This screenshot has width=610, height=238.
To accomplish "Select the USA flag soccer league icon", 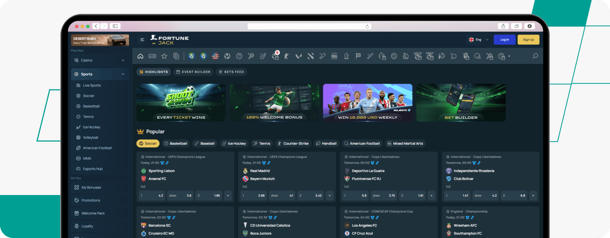I will (215, 56).
